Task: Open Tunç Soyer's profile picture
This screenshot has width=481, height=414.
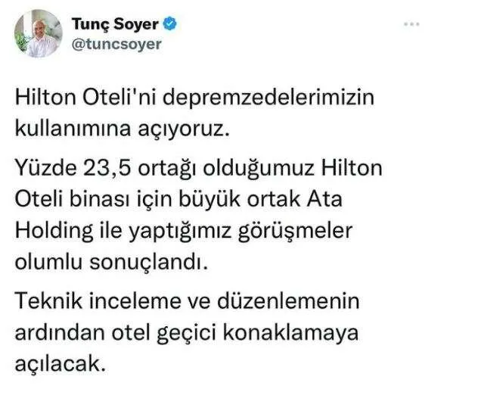Action: click(x=39, y=33)
